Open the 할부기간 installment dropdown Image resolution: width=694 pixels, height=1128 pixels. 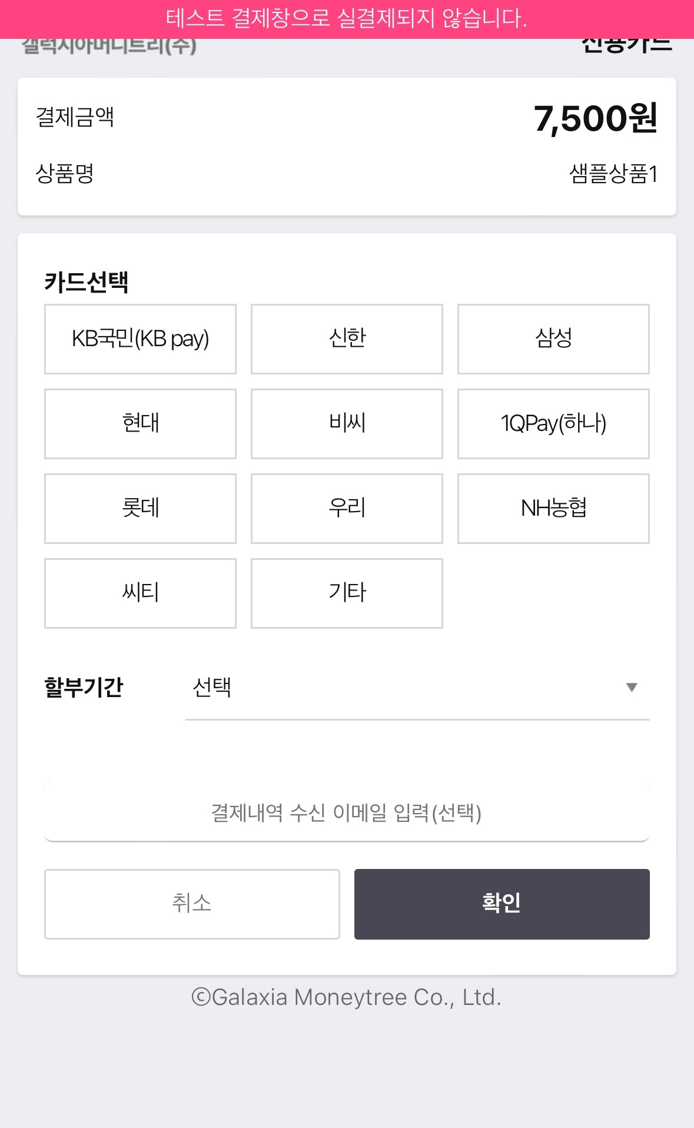click(x=417, y=688)
